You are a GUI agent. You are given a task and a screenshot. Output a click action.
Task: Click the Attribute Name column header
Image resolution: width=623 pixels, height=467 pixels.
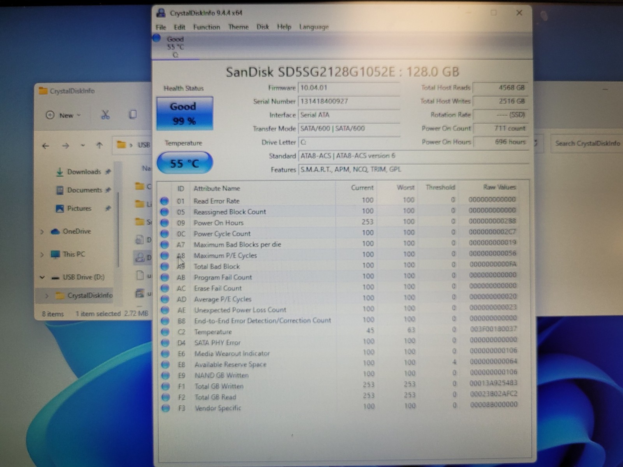(217, 188)
